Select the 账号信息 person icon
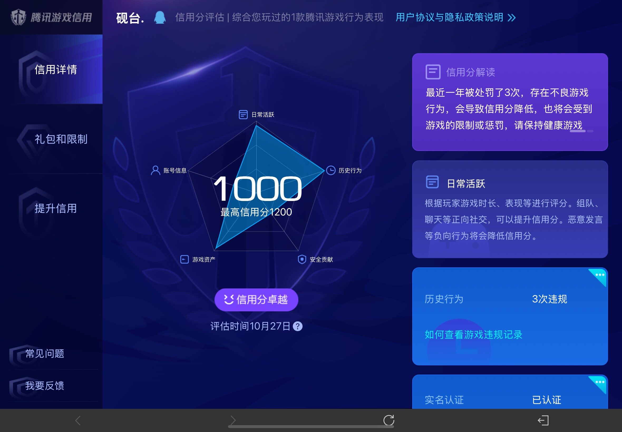This screenshot has width=622, height=432. pyautogui.click(x=155, y=170)
